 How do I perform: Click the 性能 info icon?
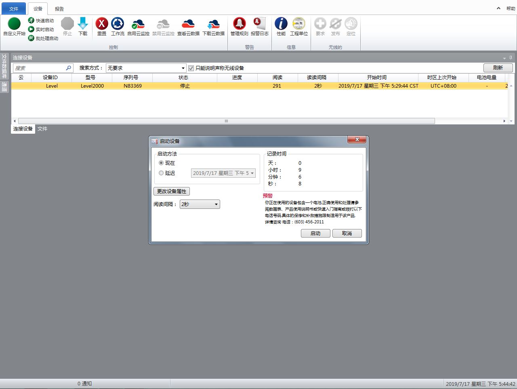[281, 24]
